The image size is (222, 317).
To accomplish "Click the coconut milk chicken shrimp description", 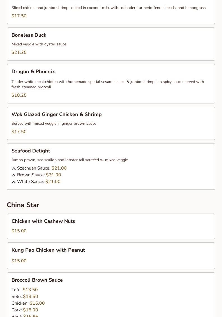I will (x=108, y=8).
